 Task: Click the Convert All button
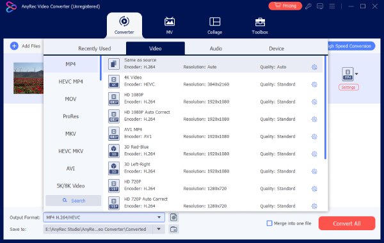pyautogui.click(x=347, y=223)
